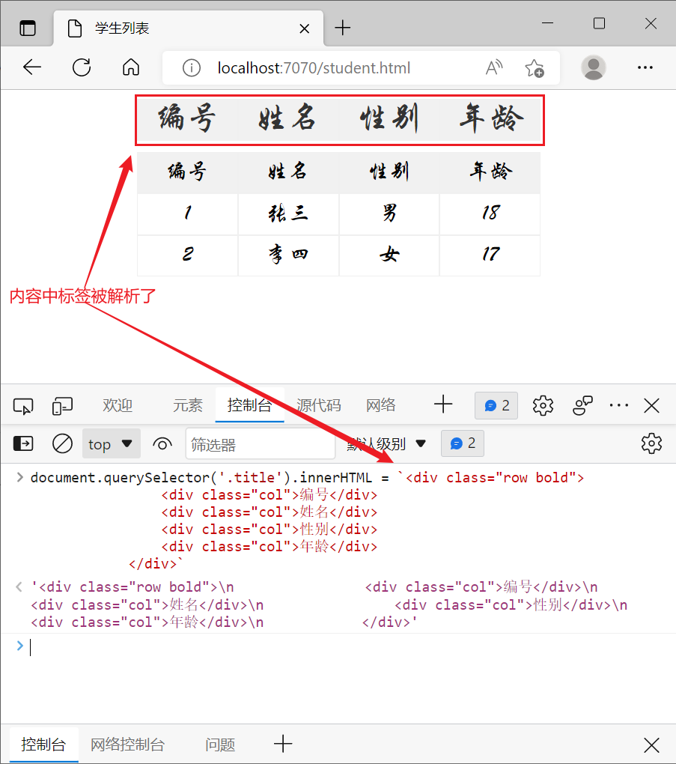Screen dimensions: 676x764
Task: Add a tool to the drawer
Action: 283,744
